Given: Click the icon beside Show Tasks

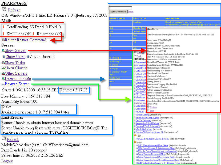Looking at the screenshot, I should click(x=3, y=63).
